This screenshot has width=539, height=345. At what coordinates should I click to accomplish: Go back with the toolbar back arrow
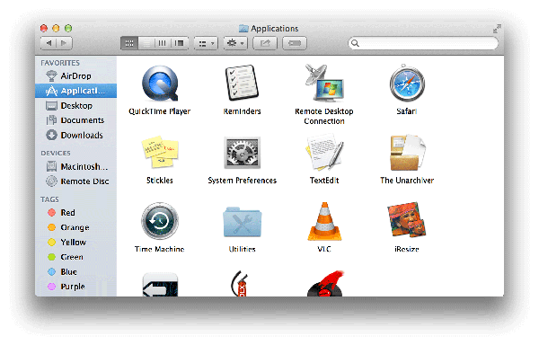pos(49,43)
